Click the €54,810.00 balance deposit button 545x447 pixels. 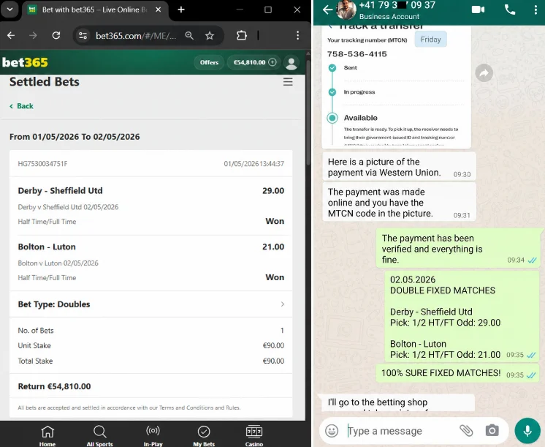[254, 62]
